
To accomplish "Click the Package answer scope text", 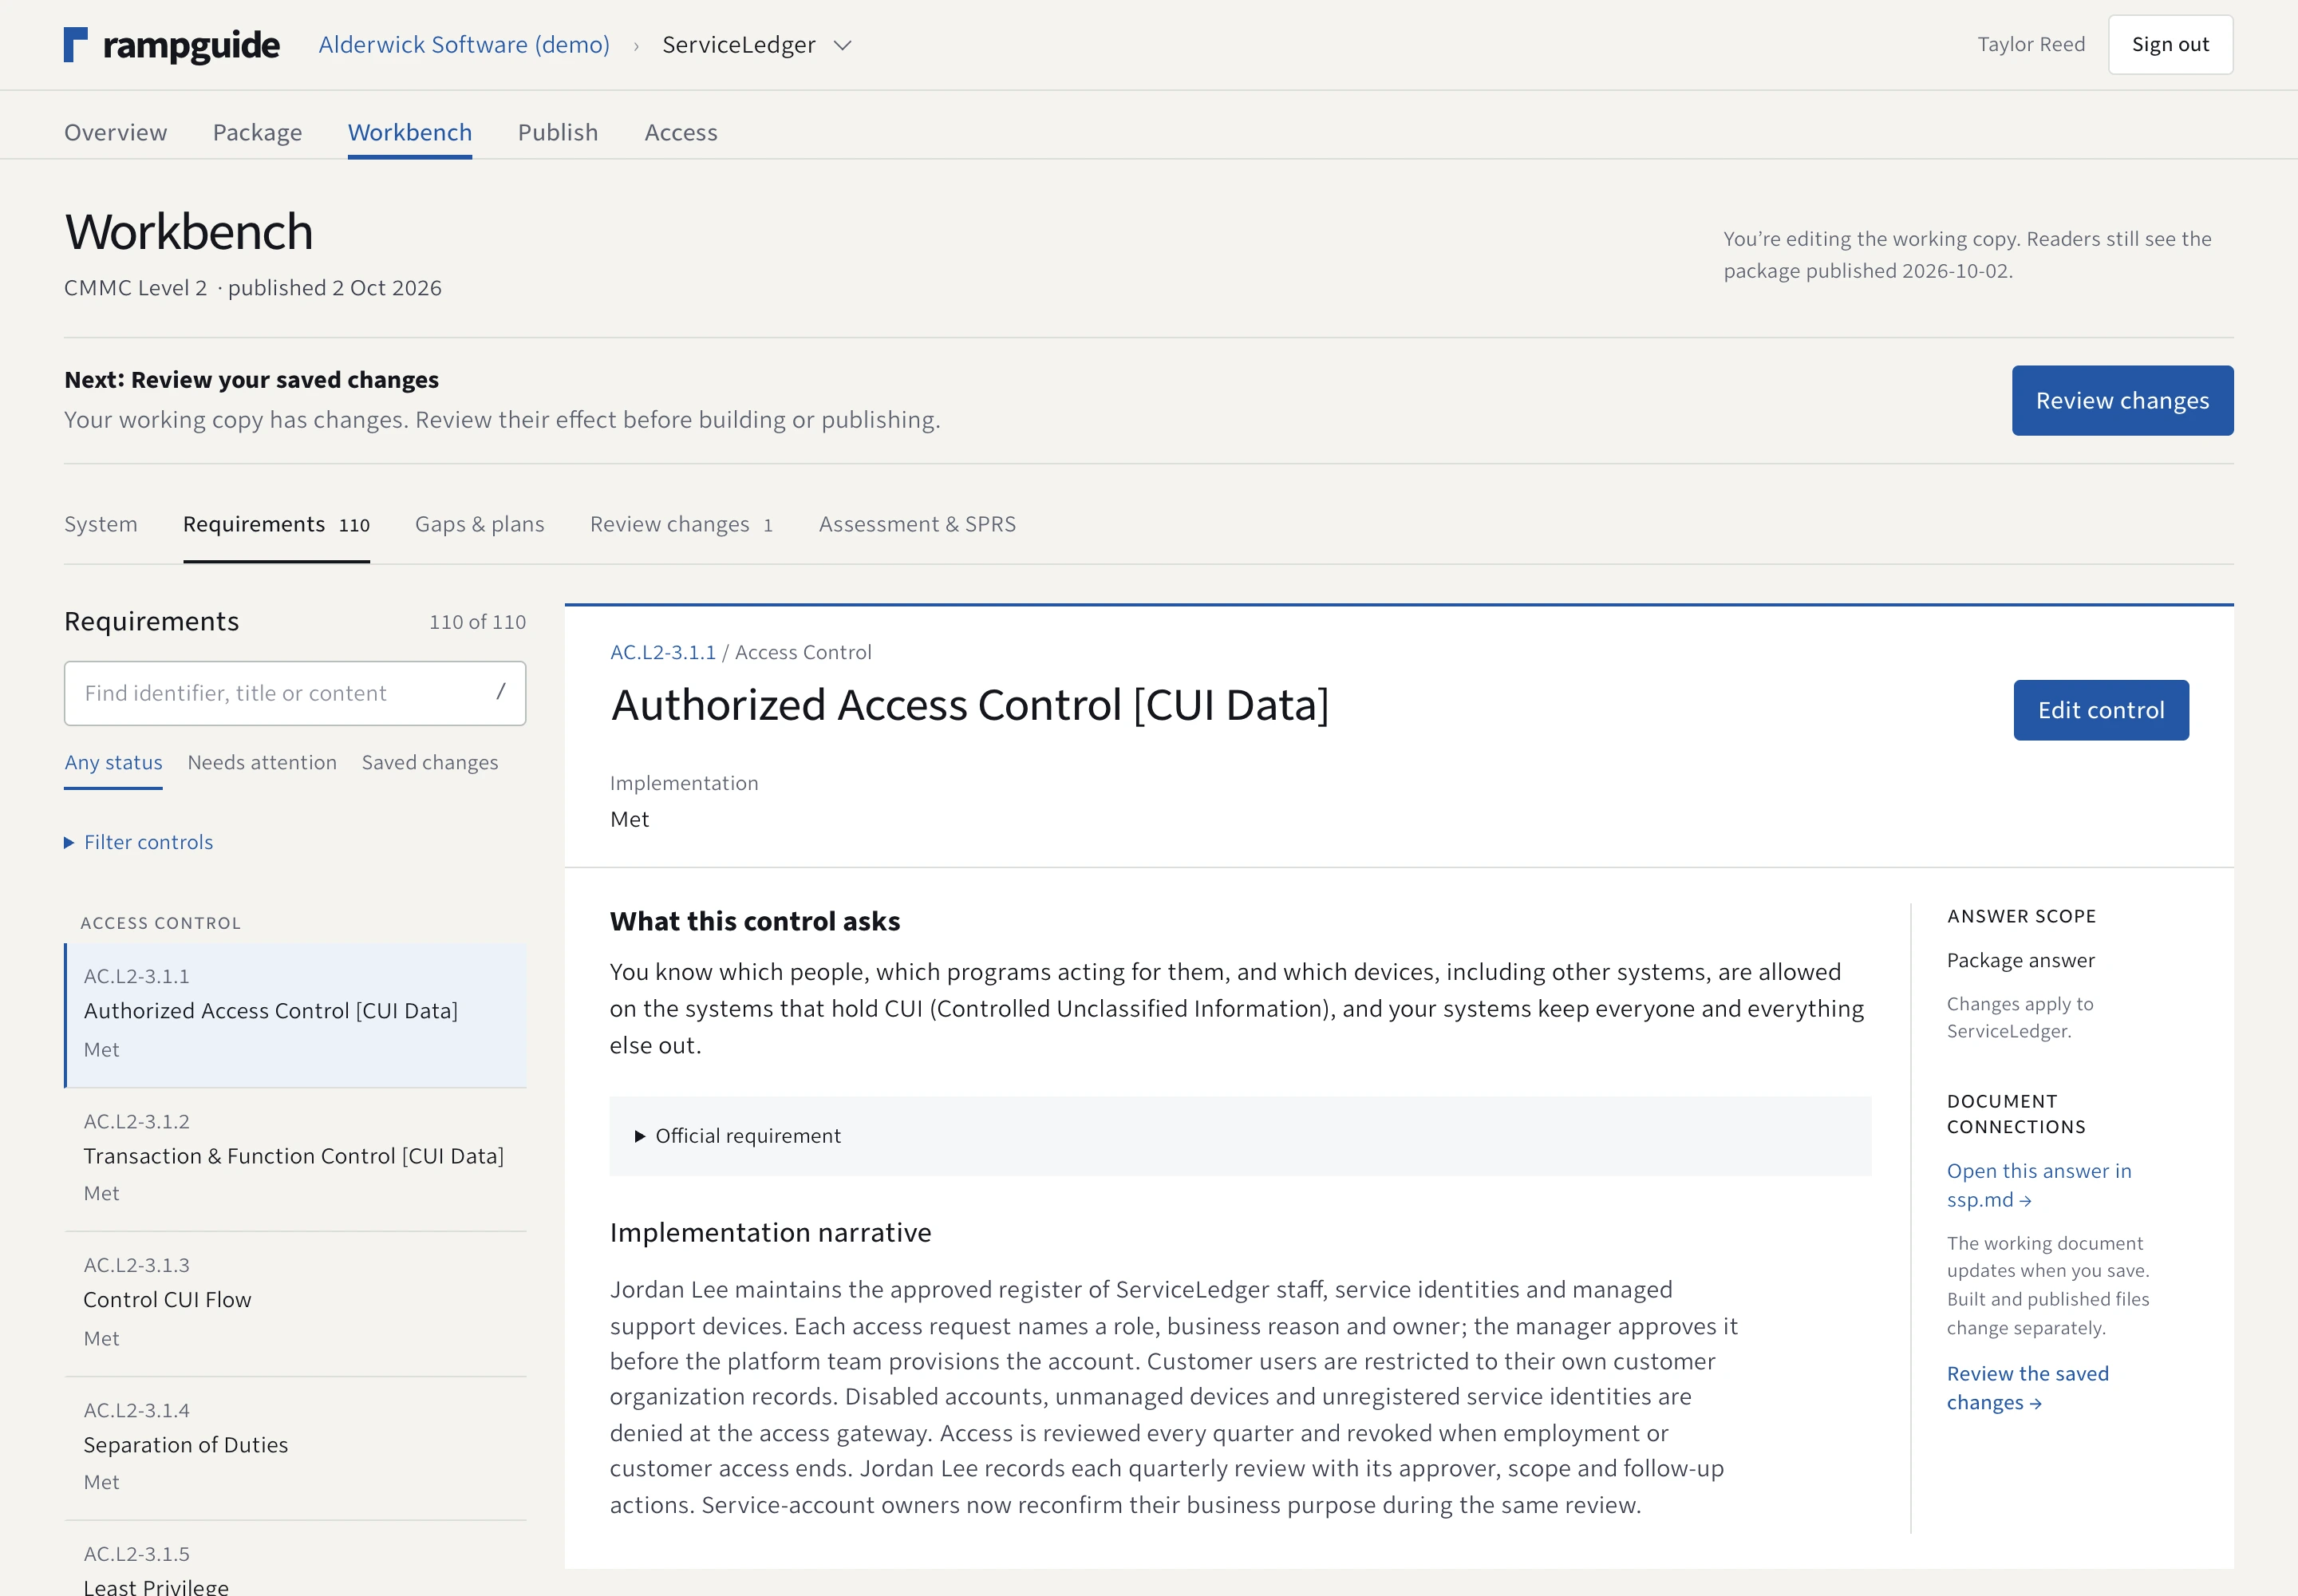I will tap(2020, 961).
